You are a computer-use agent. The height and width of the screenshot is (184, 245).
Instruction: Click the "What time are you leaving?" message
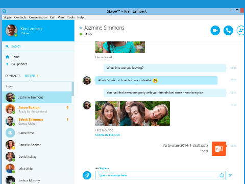click(x=165, y=68)
